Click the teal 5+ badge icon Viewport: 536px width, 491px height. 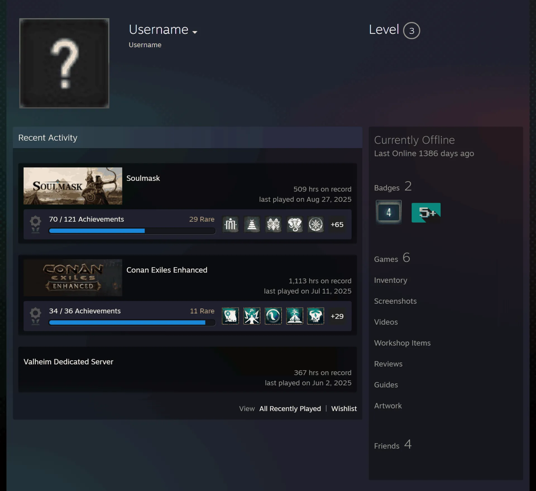[426, 213]
